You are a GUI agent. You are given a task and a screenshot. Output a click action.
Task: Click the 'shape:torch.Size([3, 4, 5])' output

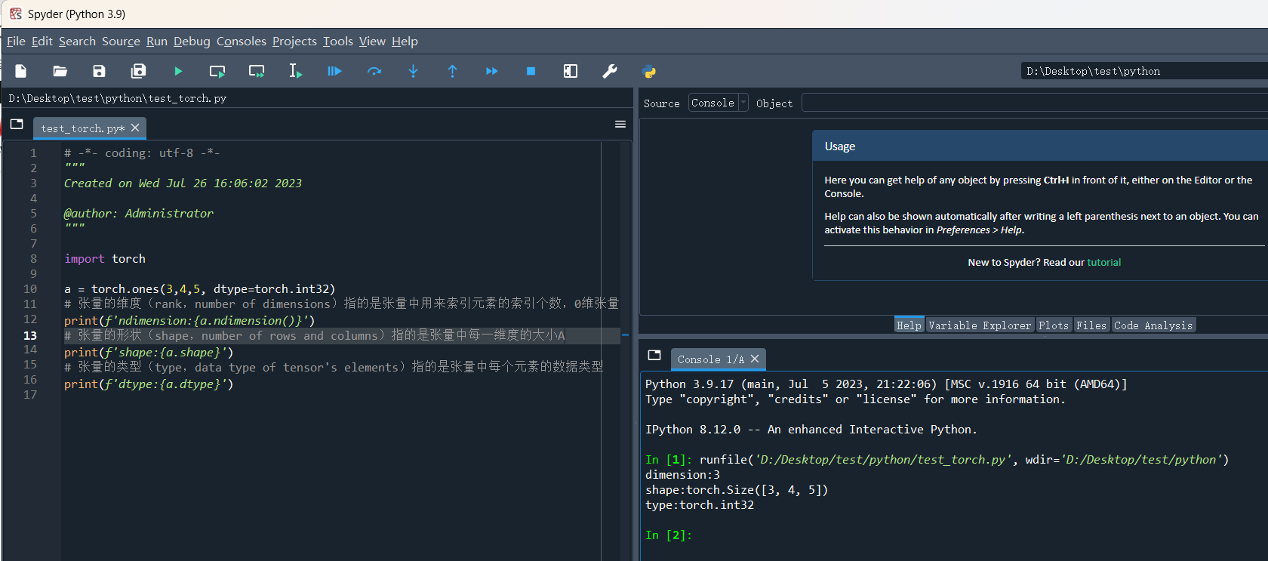737,490
